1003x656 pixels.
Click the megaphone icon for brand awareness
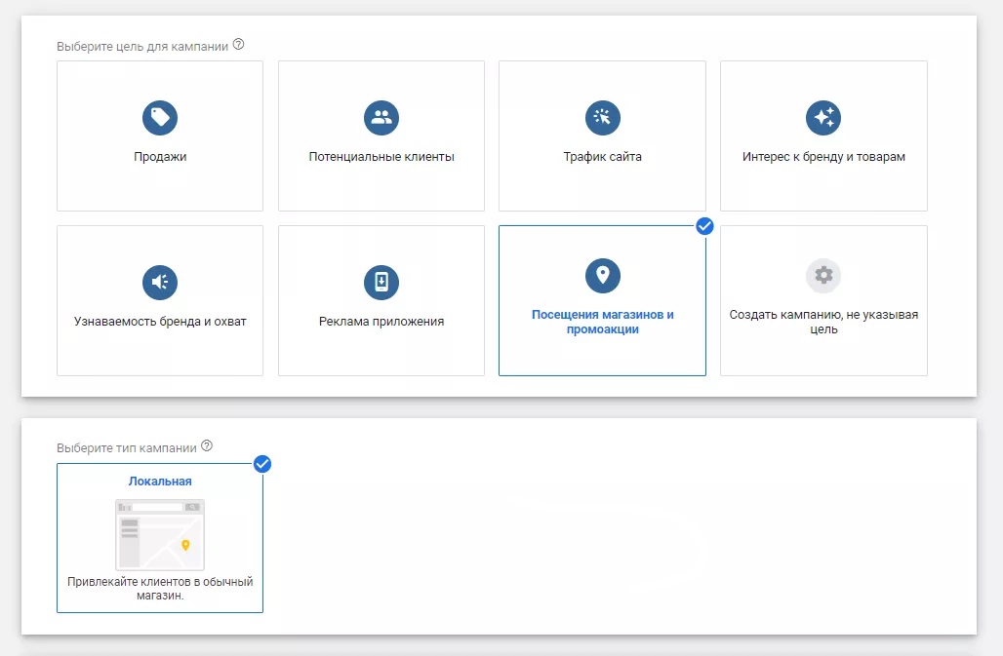click(160, 282)
